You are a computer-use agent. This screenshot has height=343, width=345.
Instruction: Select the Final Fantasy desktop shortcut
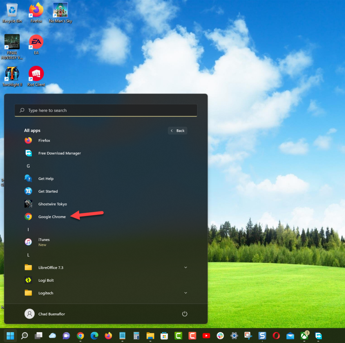(12, 47)
